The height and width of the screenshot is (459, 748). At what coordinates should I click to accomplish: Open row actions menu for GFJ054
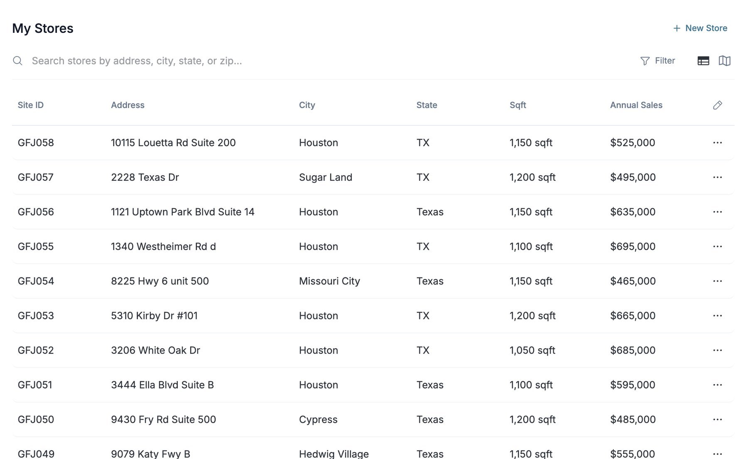(717, 281)
